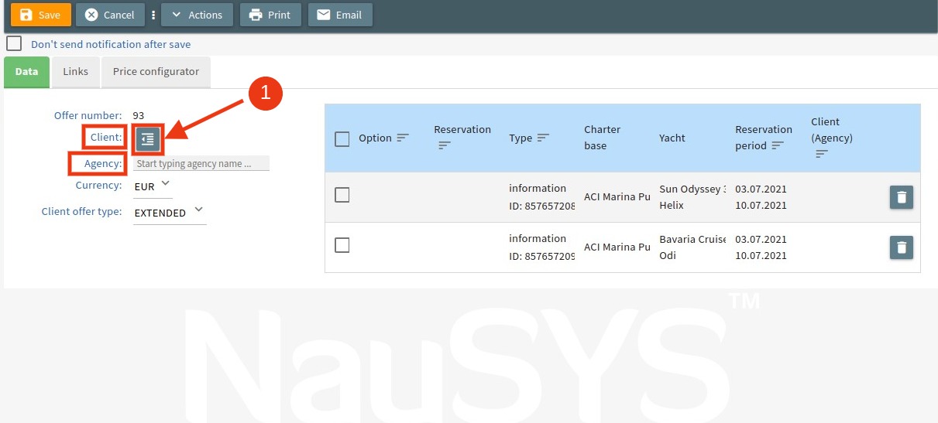
Task: Sort by Option column filter icon
Action: tap(403, 138)
